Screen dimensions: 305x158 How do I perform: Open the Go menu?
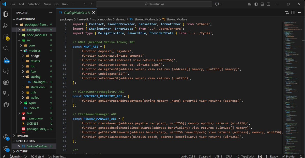56,4
